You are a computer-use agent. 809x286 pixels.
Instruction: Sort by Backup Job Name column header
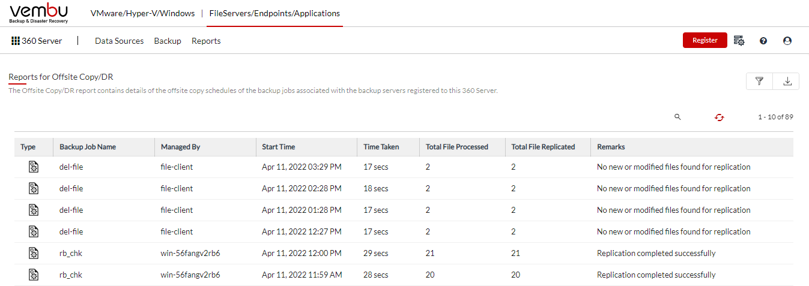88,147
